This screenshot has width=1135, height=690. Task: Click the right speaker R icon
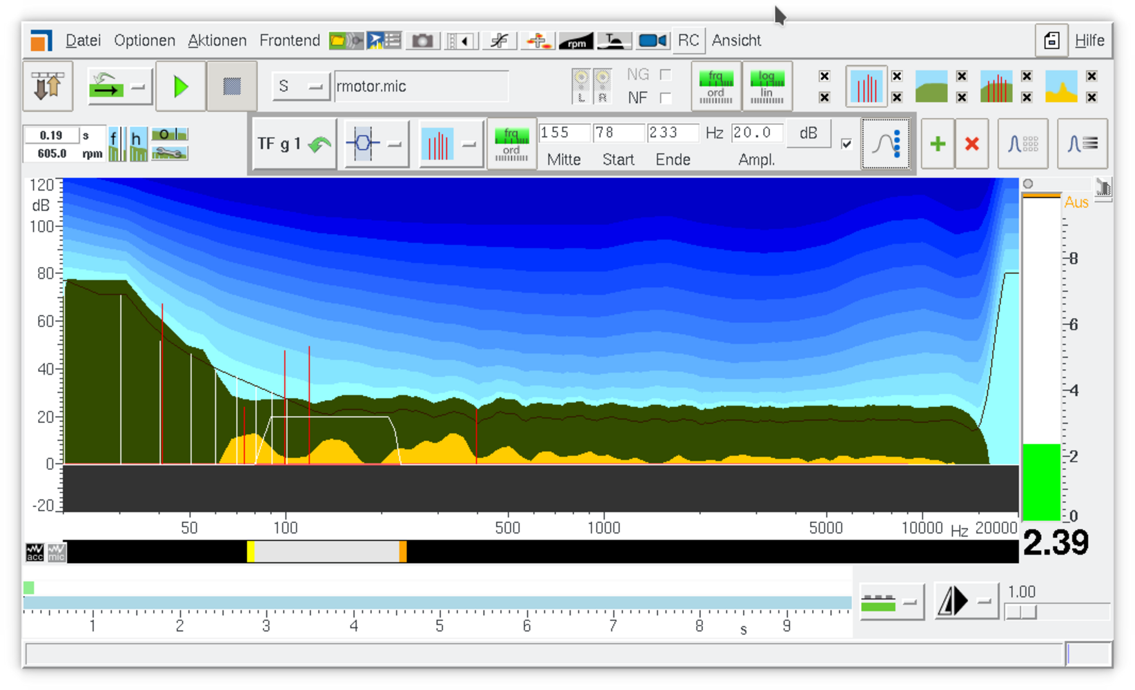tap(602, 86)
